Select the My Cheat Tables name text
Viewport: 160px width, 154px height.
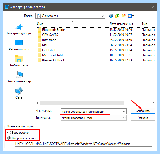point(54,55)
